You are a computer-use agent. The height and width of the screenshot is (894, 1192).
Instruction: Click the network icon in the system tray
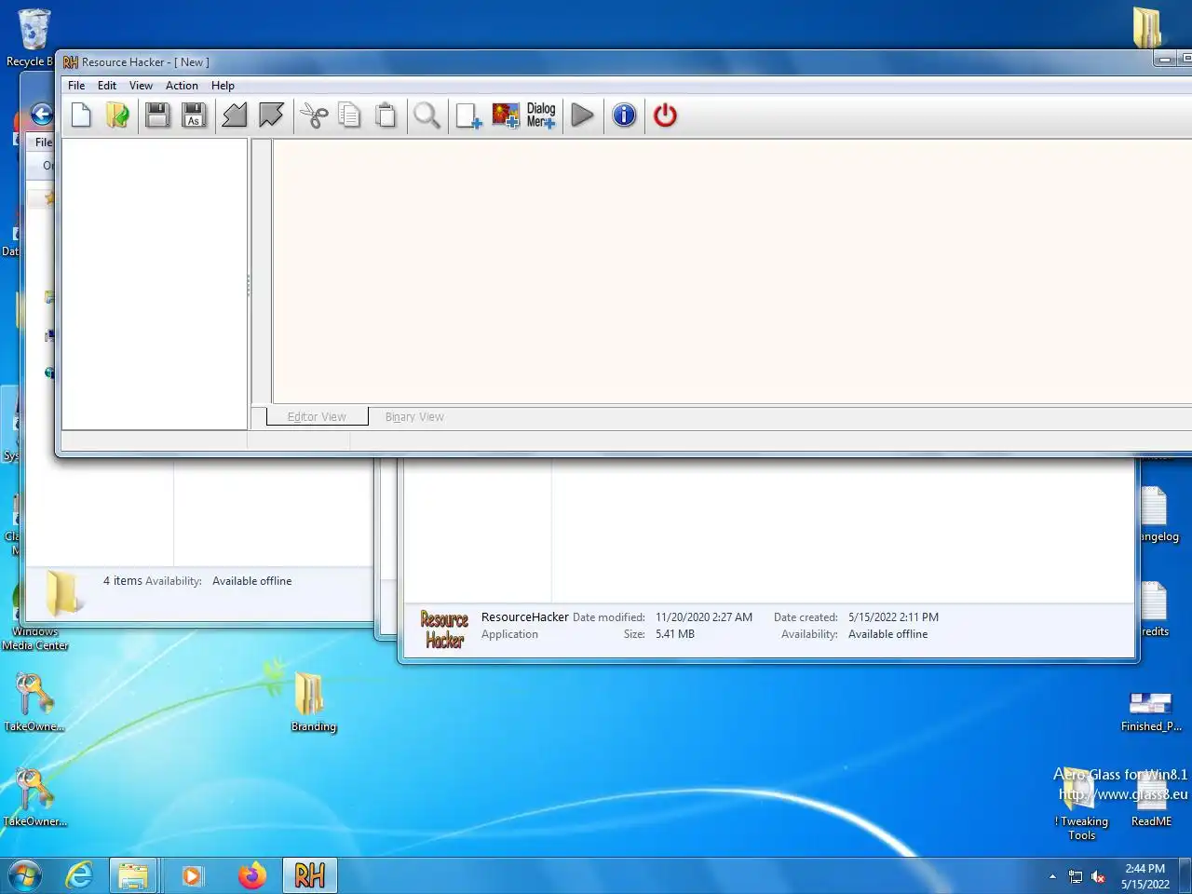1076,876
